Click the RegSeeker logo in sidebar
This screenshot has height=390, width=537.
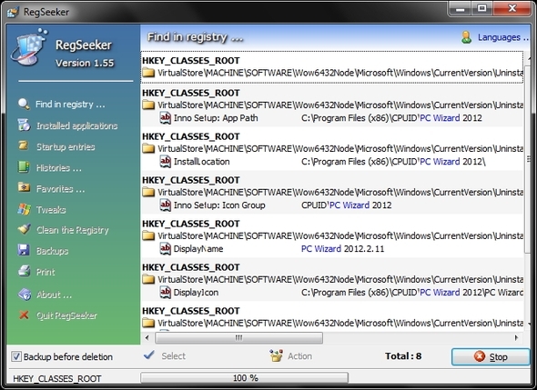click(x=29, y=47)
